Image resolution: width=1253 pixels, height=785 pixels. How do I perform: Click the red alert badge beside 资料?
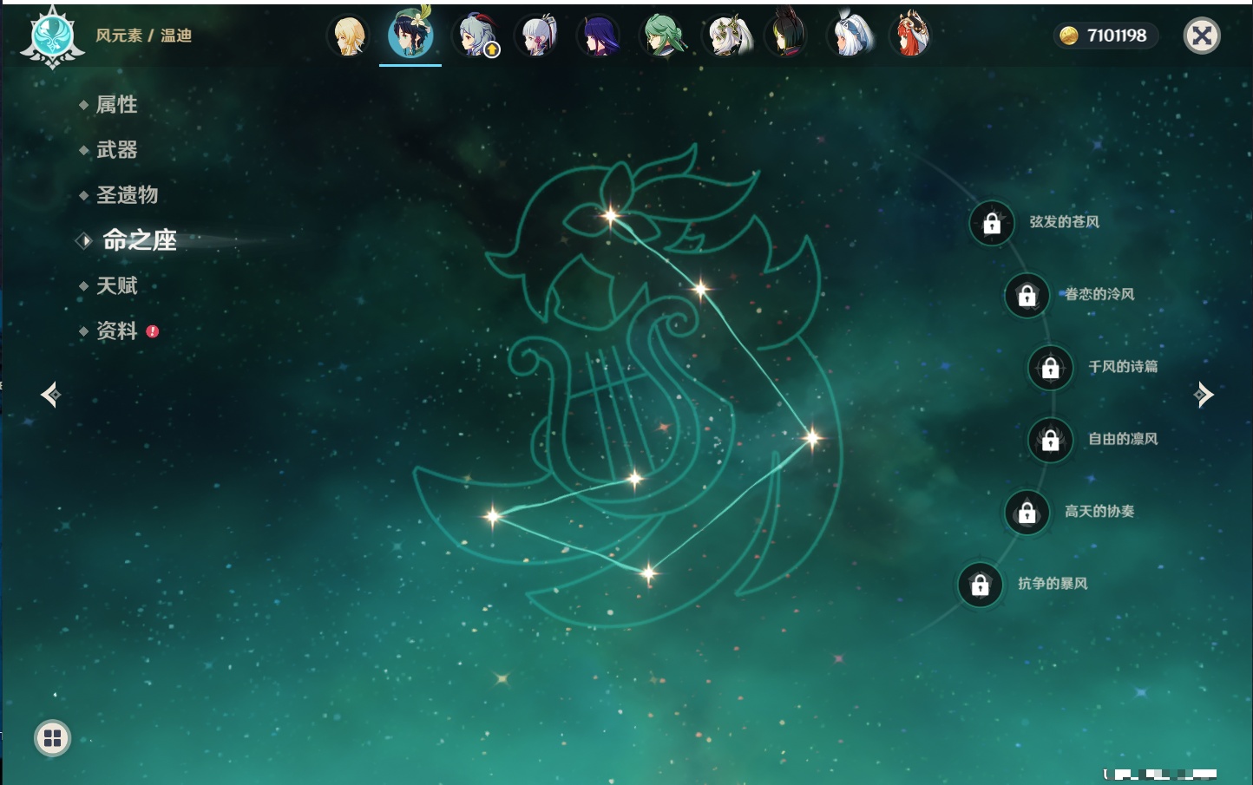click(x=153, y=331)
